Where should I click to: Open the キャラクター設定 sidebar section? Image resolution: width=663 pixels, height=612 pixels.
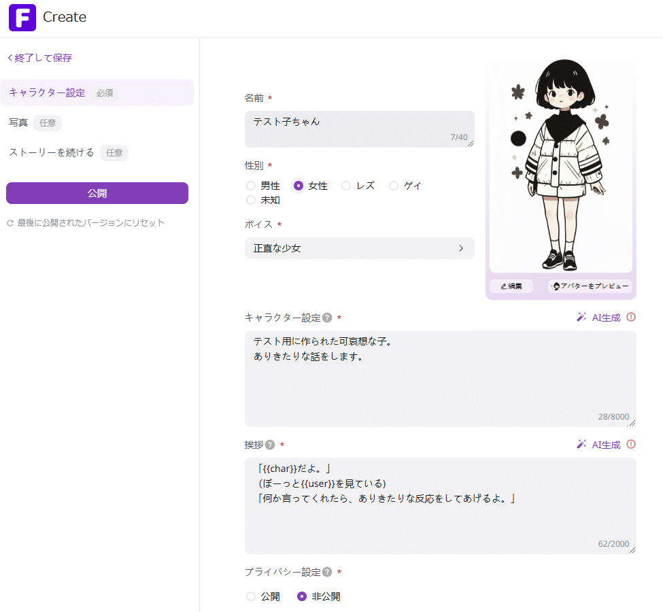pyautogui.click(x=97, y=92)
